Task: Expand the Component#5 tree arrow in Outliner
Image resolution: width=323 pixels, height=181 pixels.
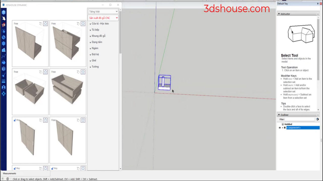Action: pos(283,128)
